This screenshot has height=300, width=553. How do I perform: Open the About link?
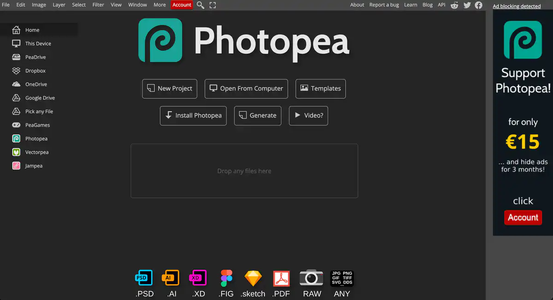pyautogui.click(x=357, y=5)
